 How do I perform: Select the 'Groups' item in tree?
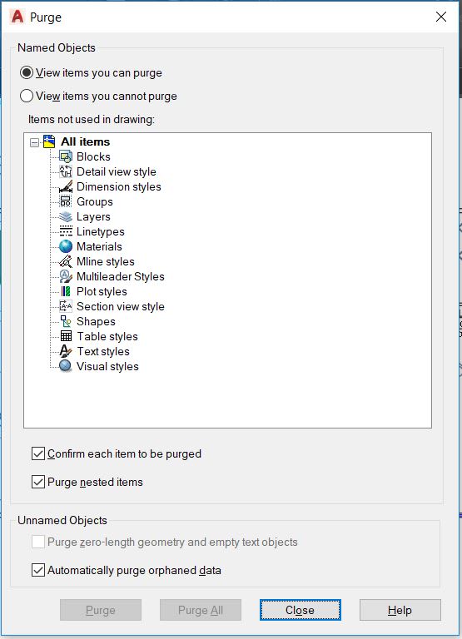click(95, 201)
